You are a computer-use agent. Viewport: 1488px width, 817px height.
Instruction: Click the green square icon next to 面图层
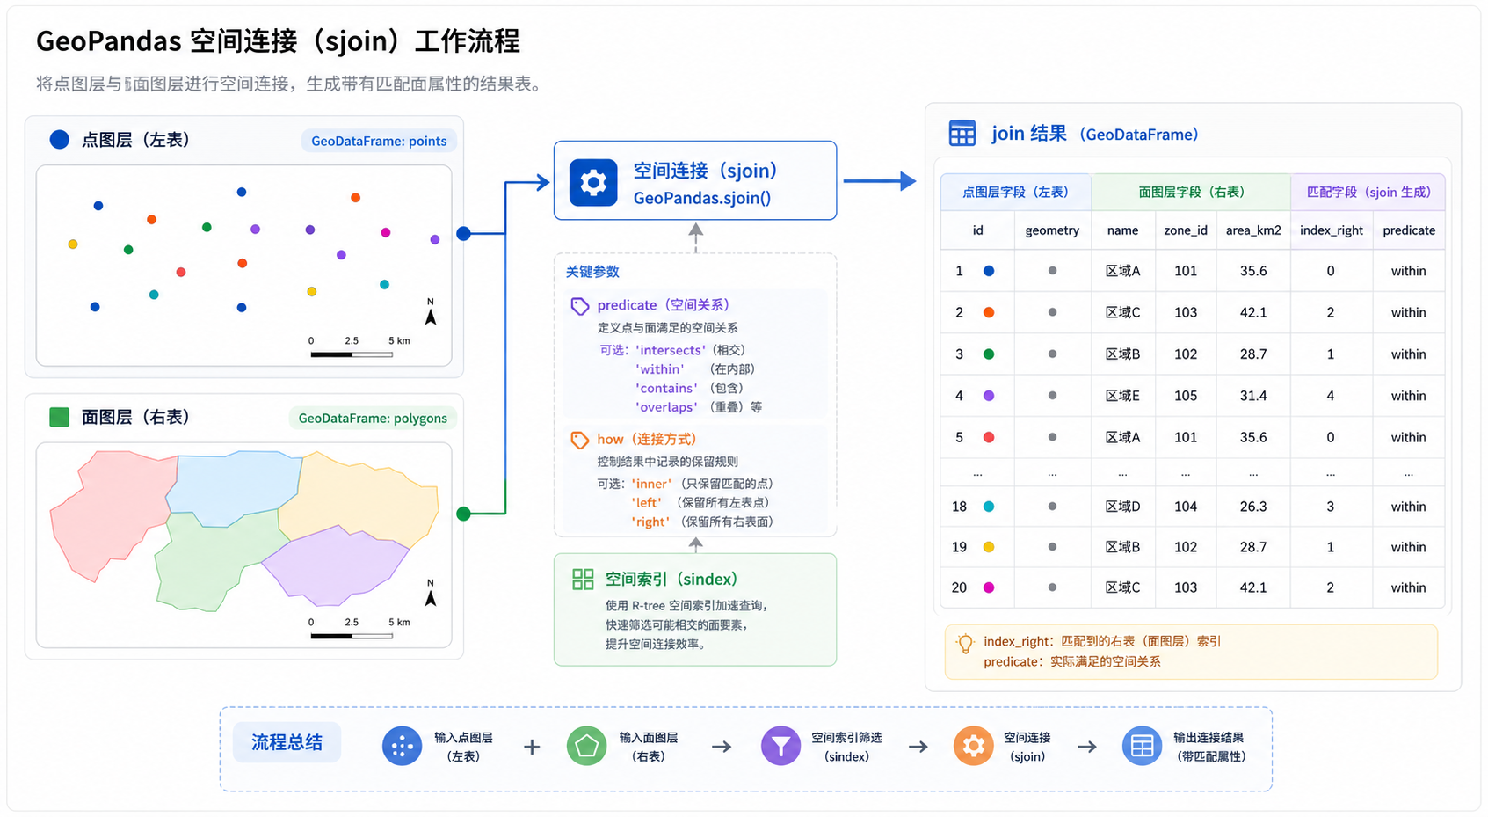60,417
